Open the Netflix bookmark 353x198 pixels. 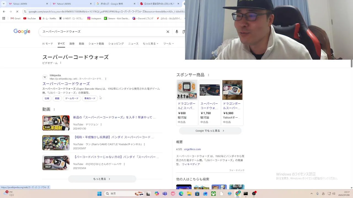point(47,18)
